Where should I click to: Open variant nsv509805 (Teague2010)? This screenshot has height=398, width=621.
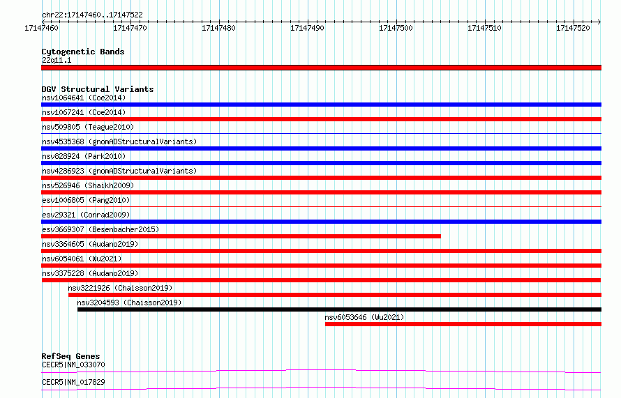click(x=88, y=127)
